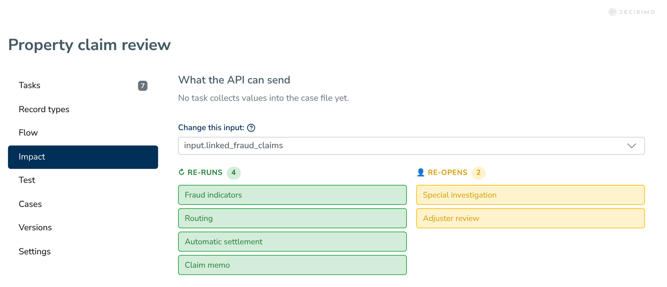
Task: Open the Tasks section
Action: point(83,86)
